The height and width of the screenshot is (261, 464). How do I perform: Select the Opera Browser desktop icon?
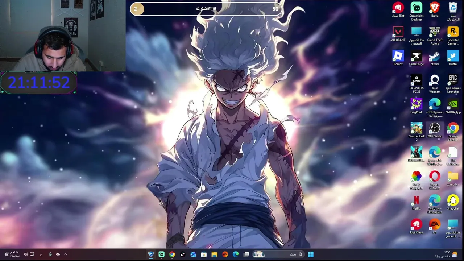pyautogui.click(x=435, y=180)
